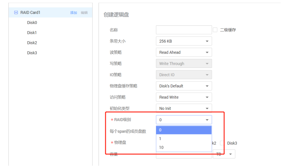Screen dimensions: 281x166
Task: Choose RAID level 0 from the list
Action: click(183, 130)
